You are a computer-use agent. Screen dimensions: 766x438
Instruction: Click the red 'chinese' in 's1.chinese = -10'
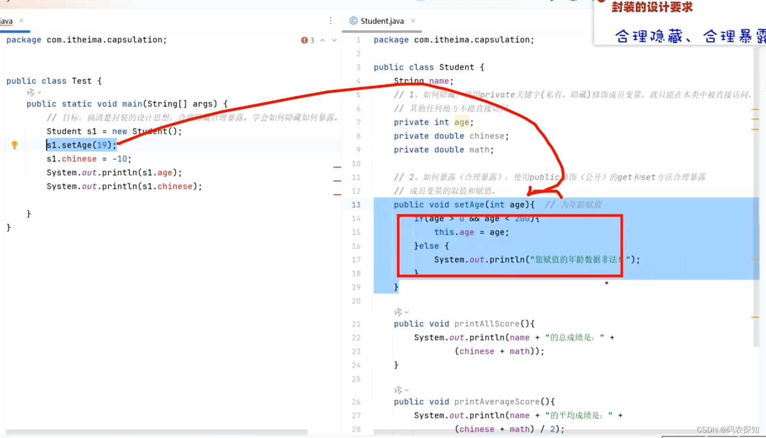click(x=79, y=159)
